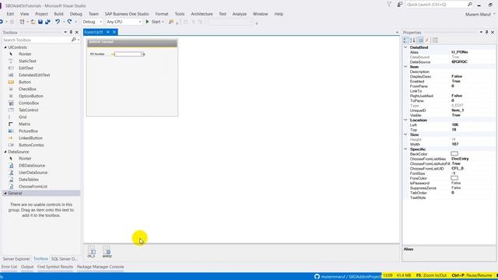This screenshot has width=498, height=280.
Task: Select the Matrix control in Toolbox
Action: tap(24, 124)
